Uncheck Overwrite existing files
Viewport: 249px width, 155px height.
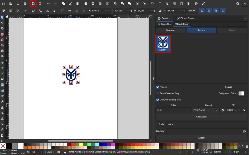(157, 100)
